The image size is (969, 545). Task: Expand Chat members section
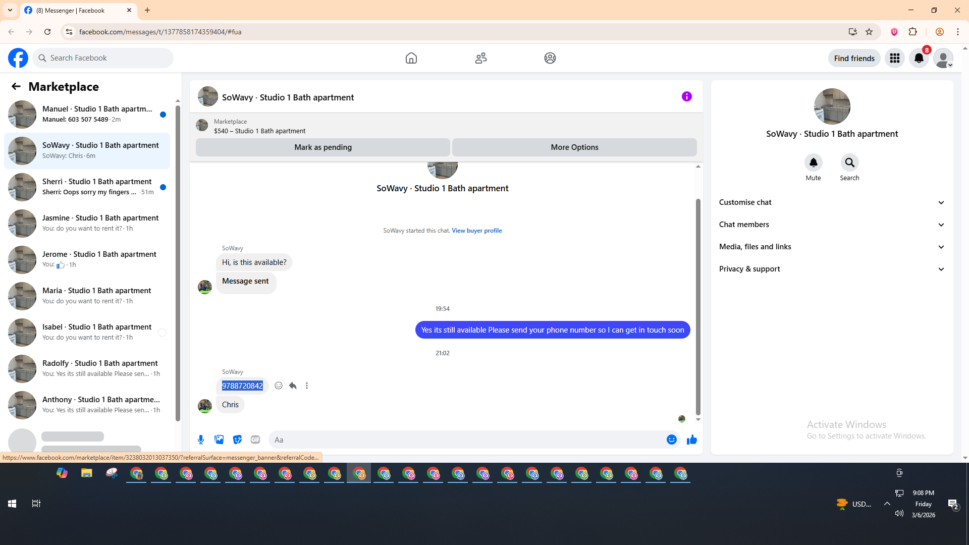coord(831,225)
